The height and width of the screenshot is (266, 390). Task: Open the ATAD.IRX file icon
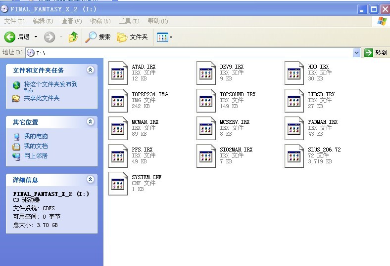pos(118,73)
